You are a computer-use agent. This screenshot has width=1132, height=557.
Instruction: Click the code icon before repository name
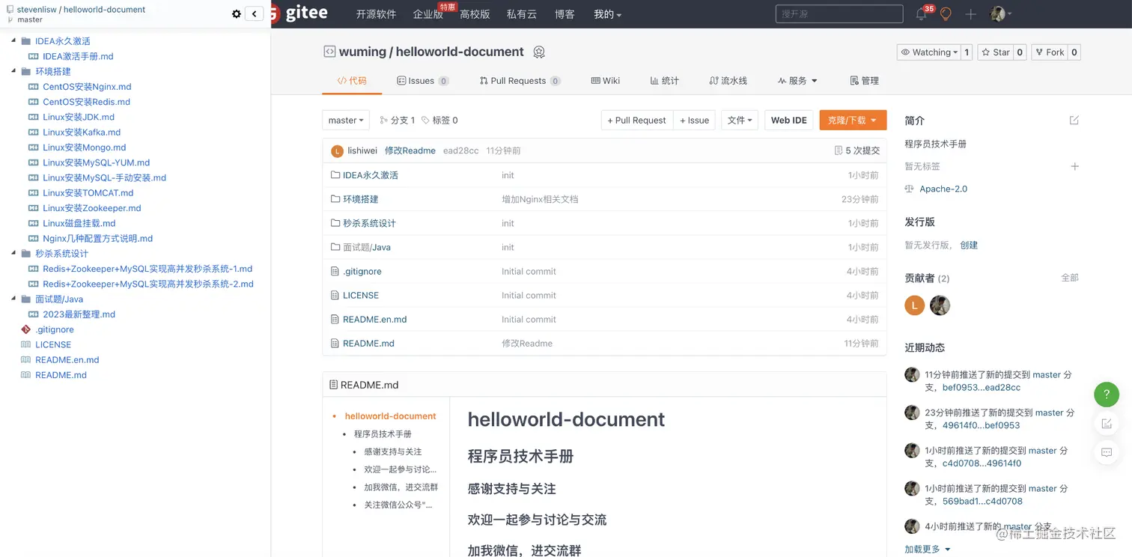click(329, 52)
